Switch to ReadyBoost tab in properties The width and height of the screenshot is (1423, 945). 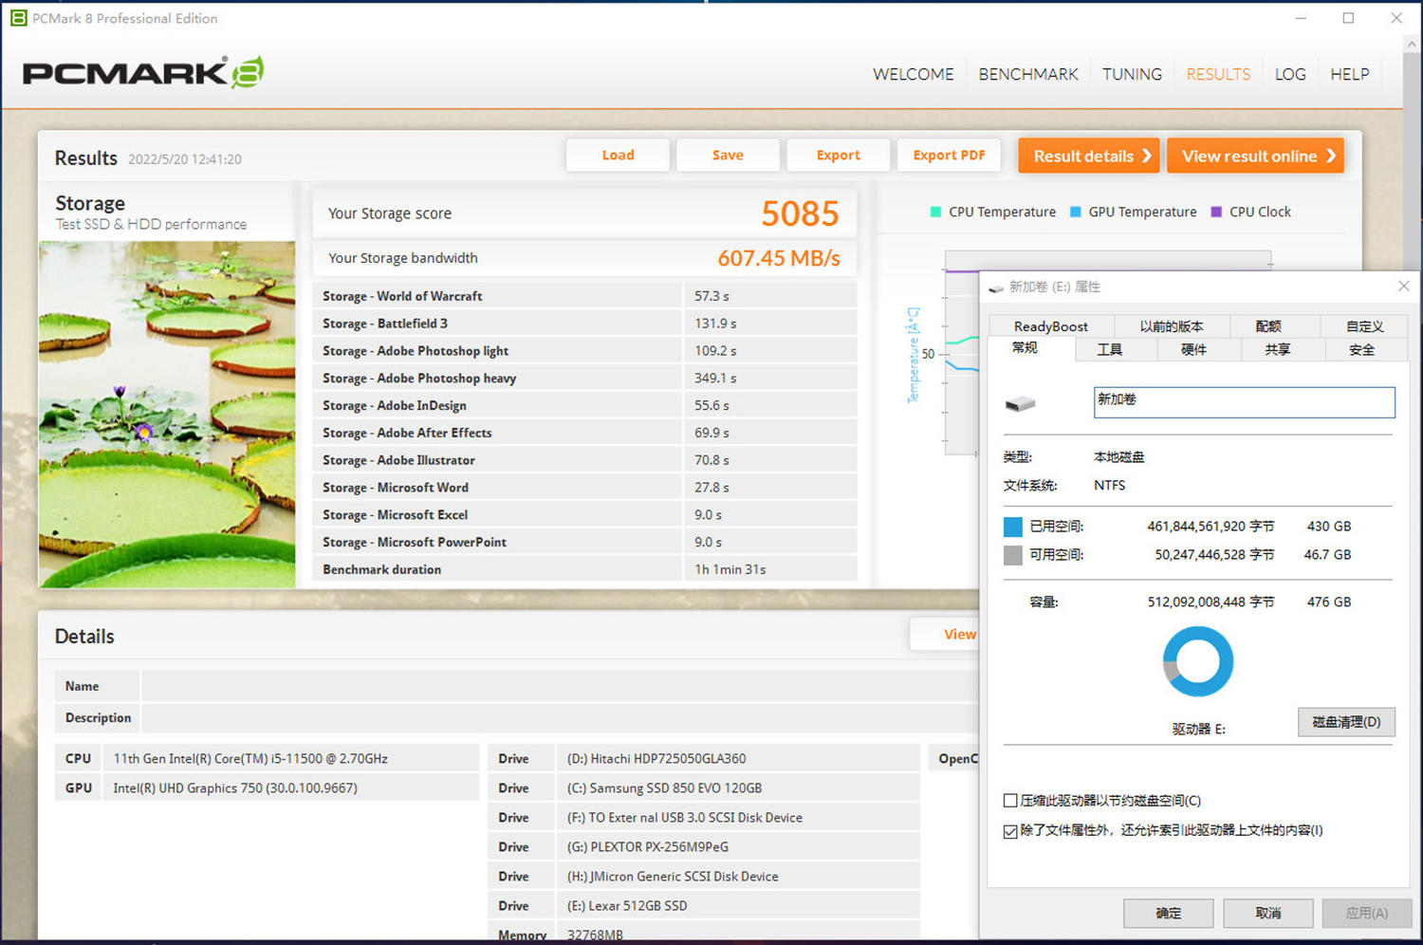tap(1051, 326)
